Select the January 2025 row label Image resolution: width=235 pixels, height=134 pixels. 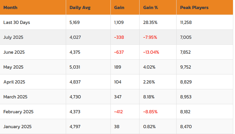[x=17, y=127]
